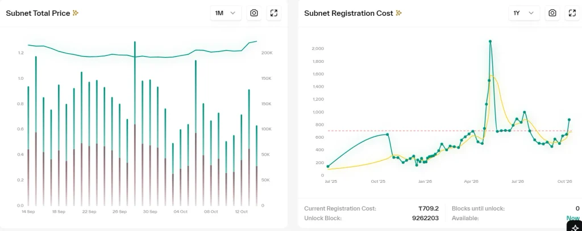The height and width of the screenshot is (231, 582).
Task: Click sparkle icon beside Subnet Total Price title
Action: [76, 14]
